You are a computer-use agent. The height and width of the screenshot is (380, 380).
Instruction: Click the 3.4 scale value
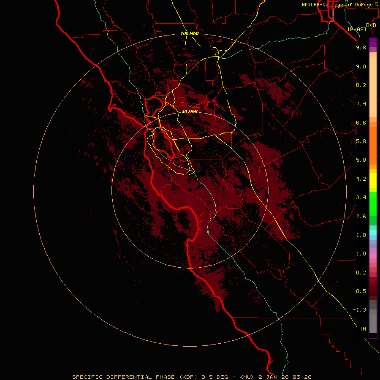click(361, 198)
